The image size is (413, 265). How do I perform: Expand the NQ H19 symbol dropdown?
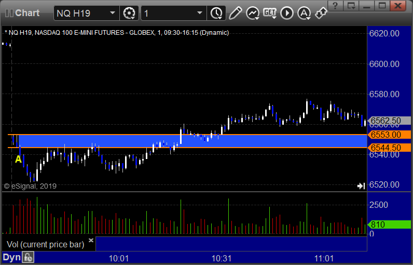(113, 13)
